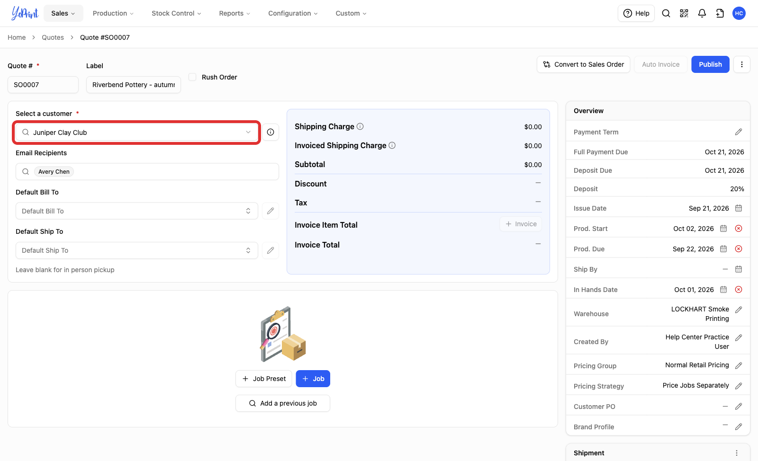Screen dimensions: 758x461
Task: Open the Sales menu
Action: pyautogui.click(x=63, y=13)
